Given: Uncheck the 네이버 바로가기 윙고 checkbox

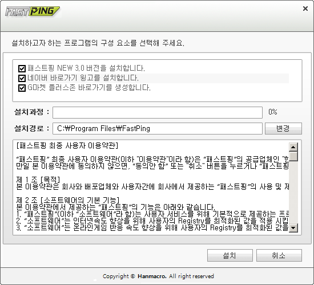Looking at the screenshot, I should 22,78.
